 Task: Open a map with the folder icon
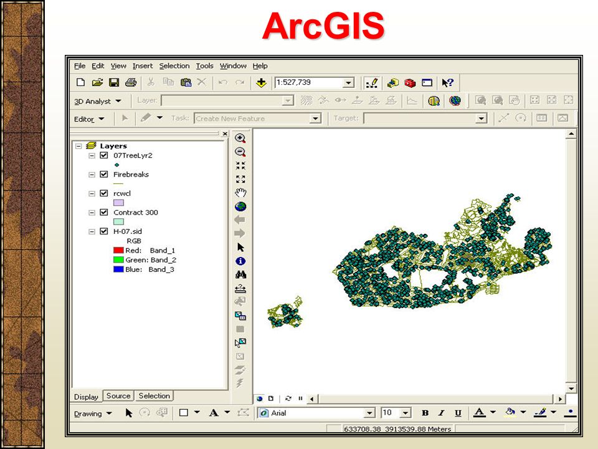(x=97, y=82)
